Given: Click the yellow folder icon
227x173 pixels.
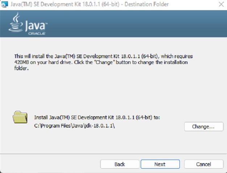Looking at the screenshot, I should coord(20,117).
